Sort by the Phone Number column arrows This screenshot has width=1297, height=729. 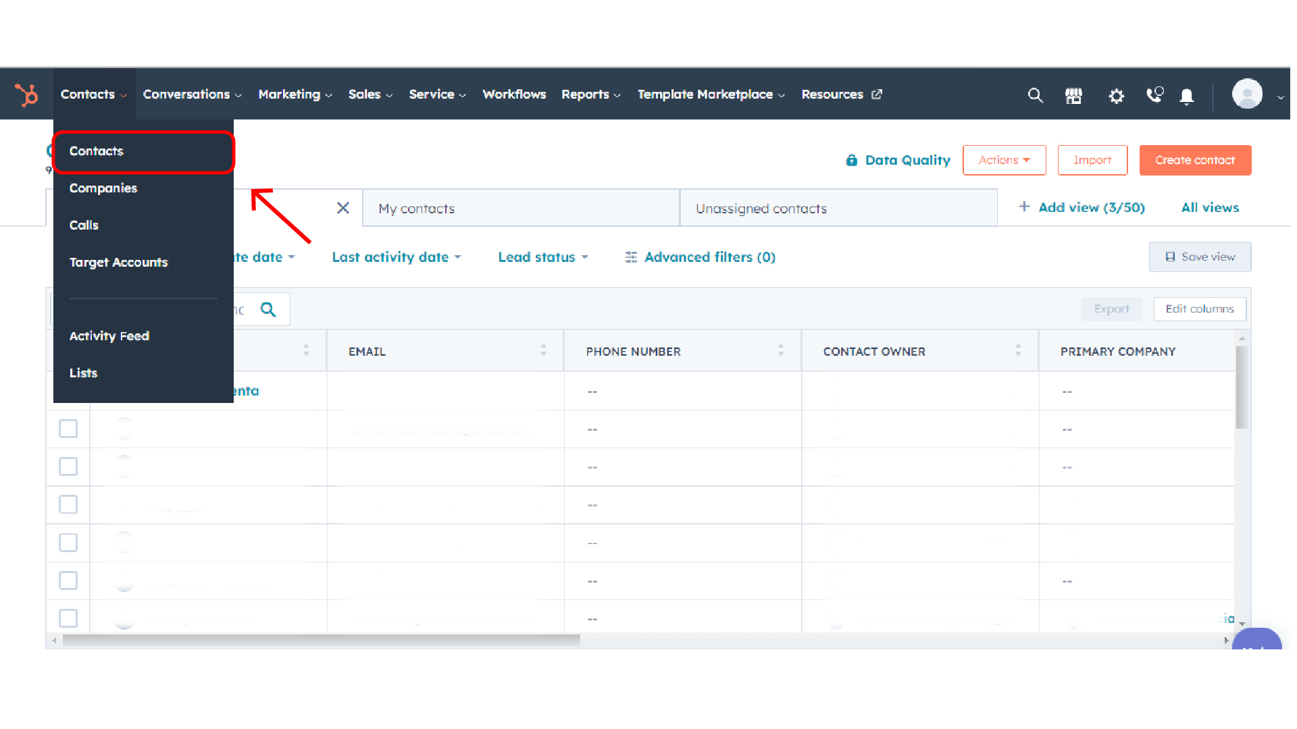[x=781, y=350]
